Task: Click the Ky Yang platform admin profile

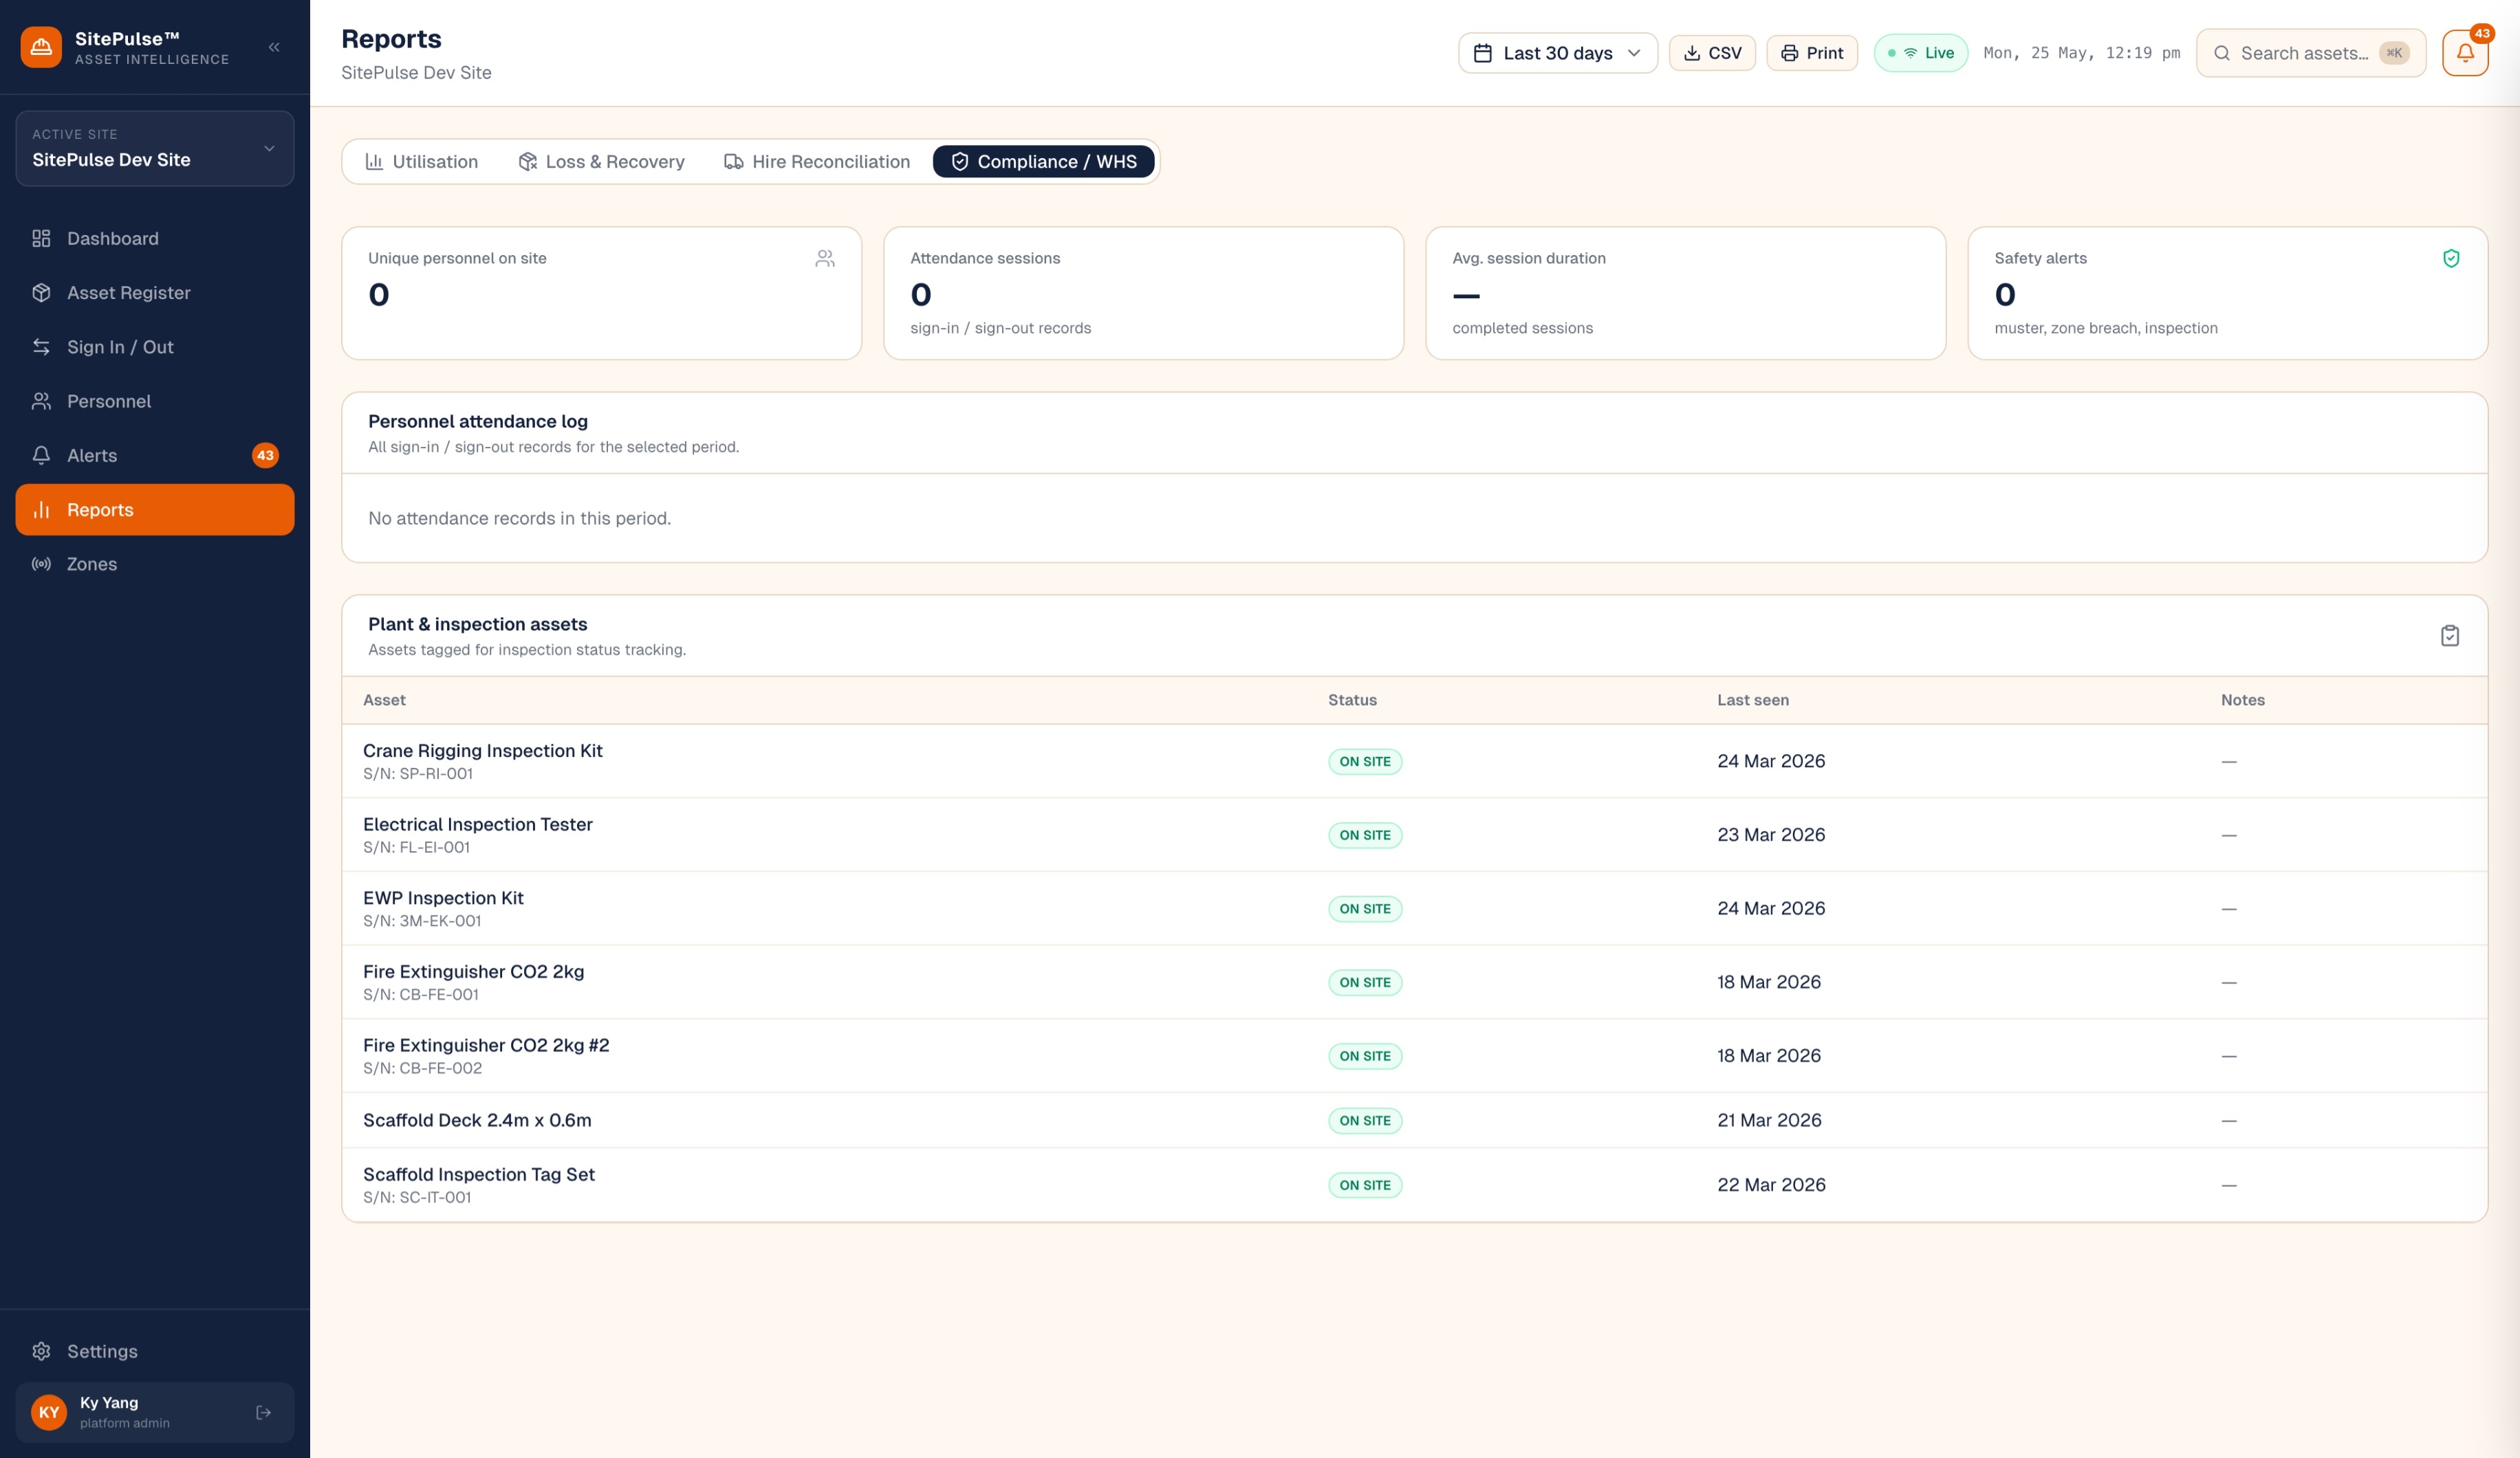Action: 155,1412
